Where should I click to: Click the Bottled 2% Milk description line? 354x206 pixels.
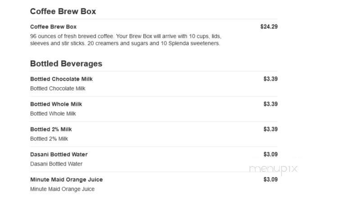(49, 139)
